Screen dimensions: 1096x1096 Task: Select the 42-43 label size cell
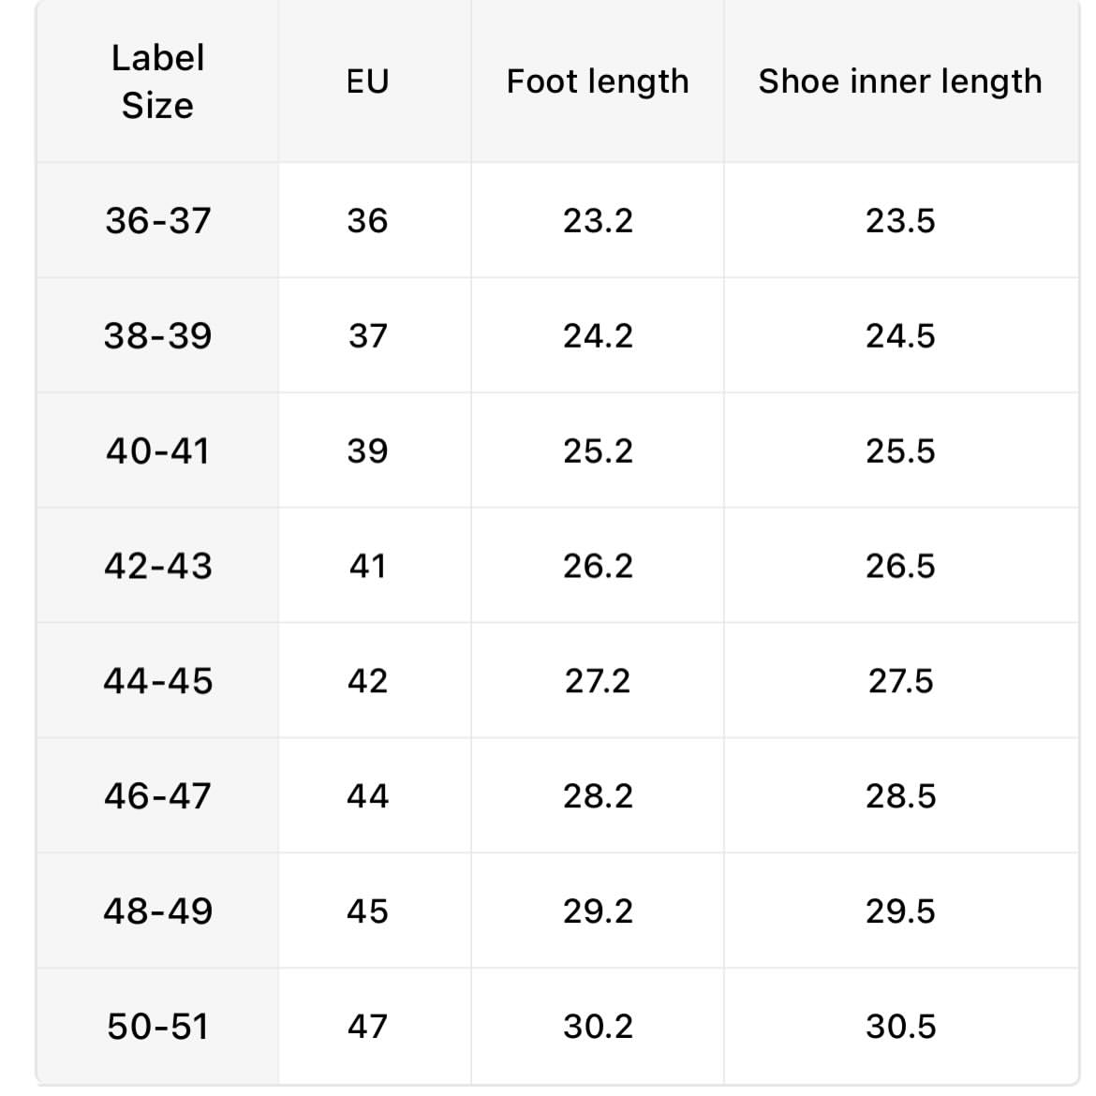coord(158,566)
